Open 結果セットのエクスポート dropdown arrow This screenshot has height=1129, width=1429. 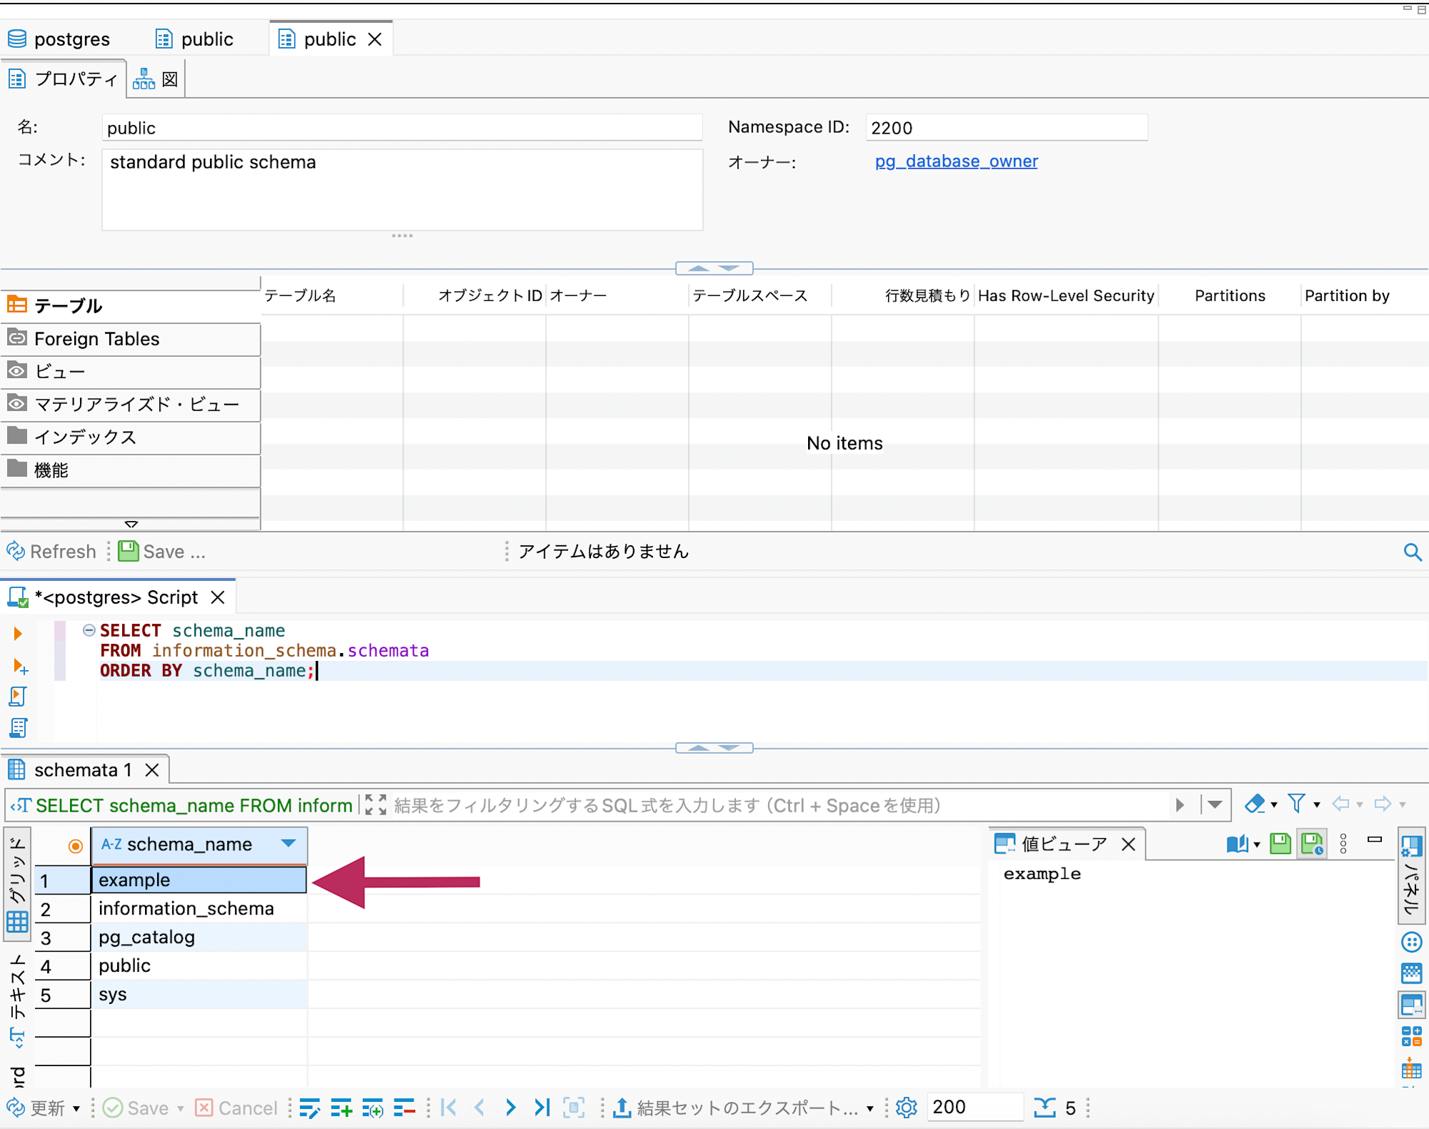(x=870, y=1109)
